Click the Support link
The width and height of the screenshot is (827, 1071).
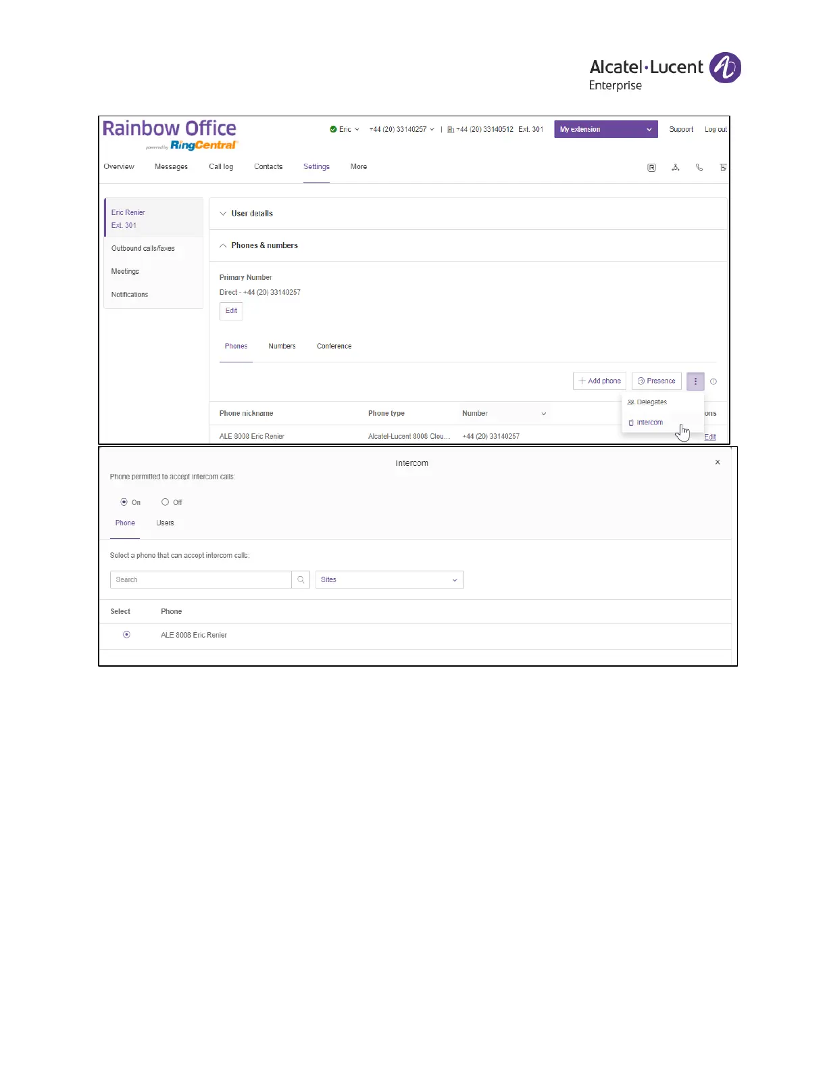click(x=681, y=129)
